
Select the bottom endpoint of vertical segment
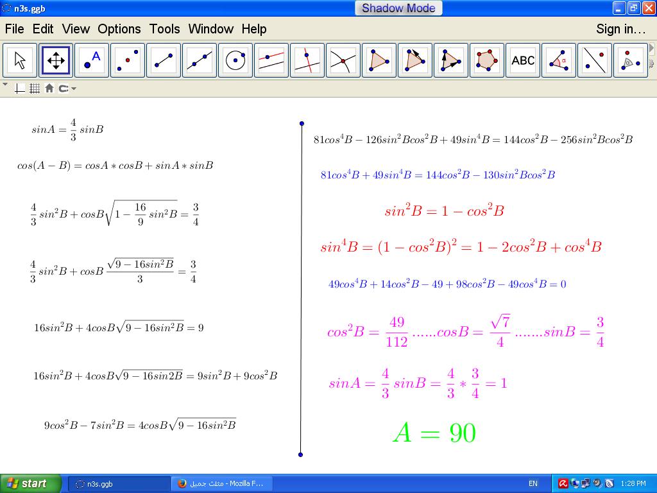[300, 455]
